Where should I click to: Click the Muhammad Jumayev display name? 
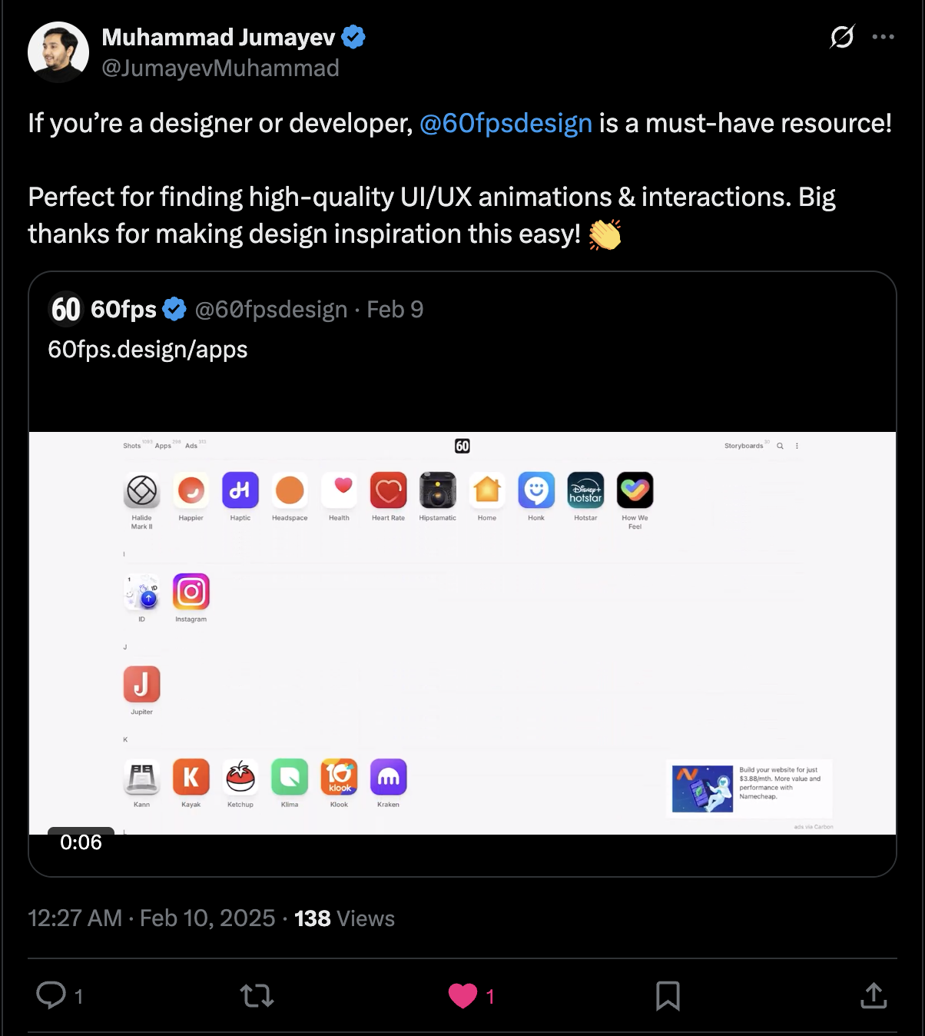[219, 37]
